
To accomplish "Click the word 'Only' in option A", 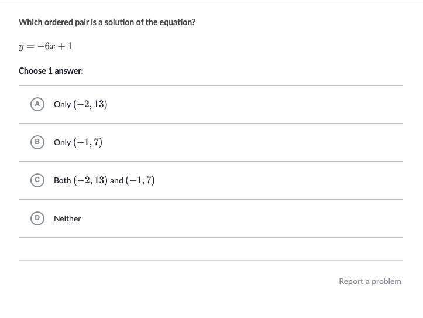I will pyautogui.click(x=62, y=104).
